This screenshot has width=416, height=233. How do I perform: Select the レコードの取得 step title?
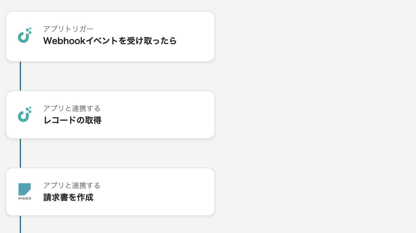tap(72, 120)
